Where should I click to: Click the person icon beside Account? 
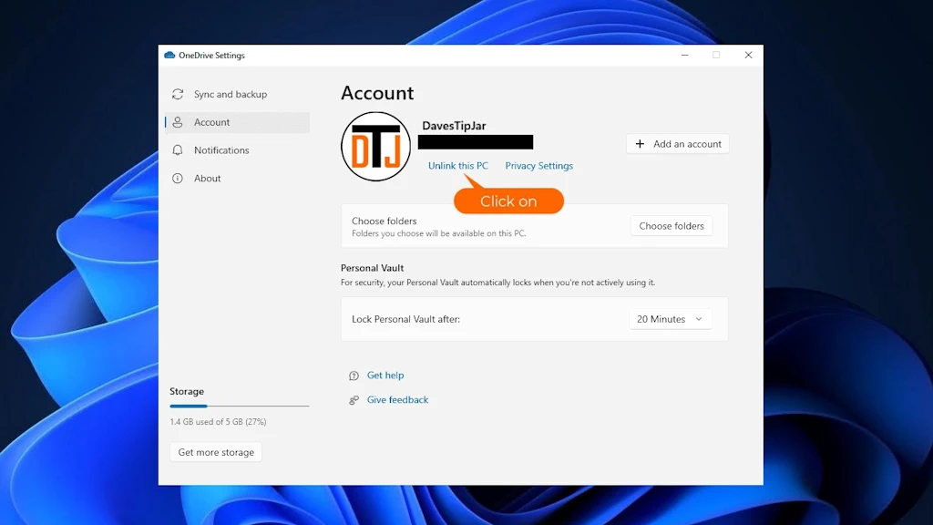[x=178, y=122]
